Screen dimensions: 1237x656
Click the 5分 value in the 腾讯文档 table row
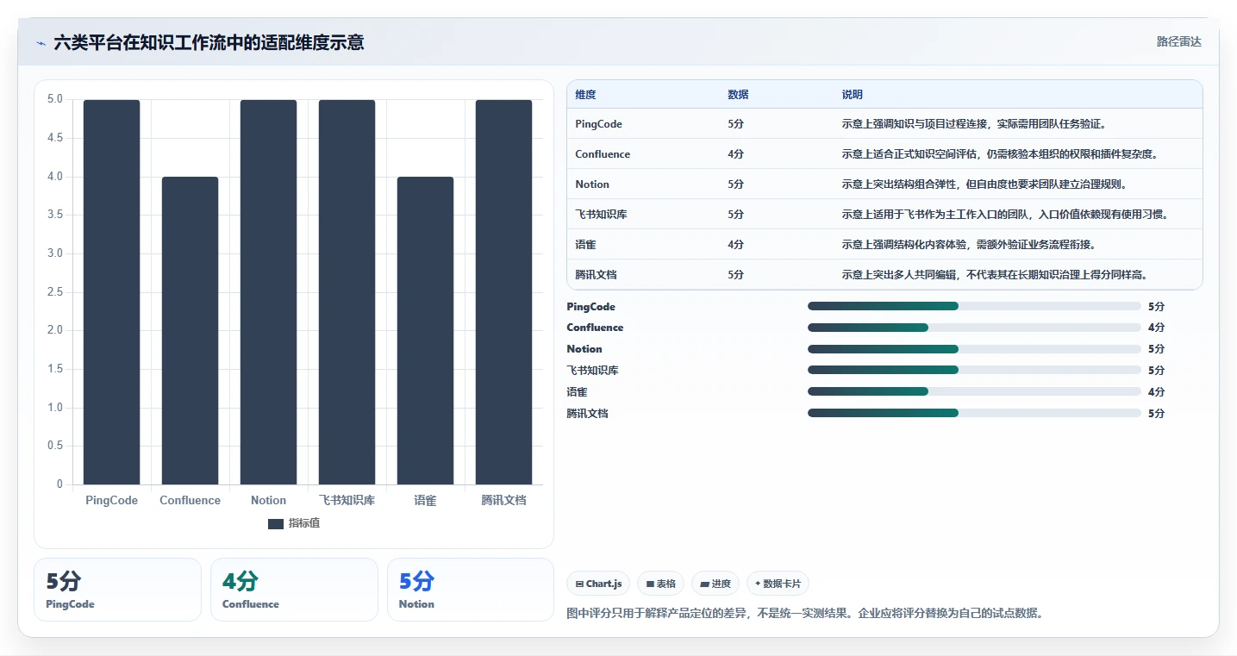pos(735,275)
